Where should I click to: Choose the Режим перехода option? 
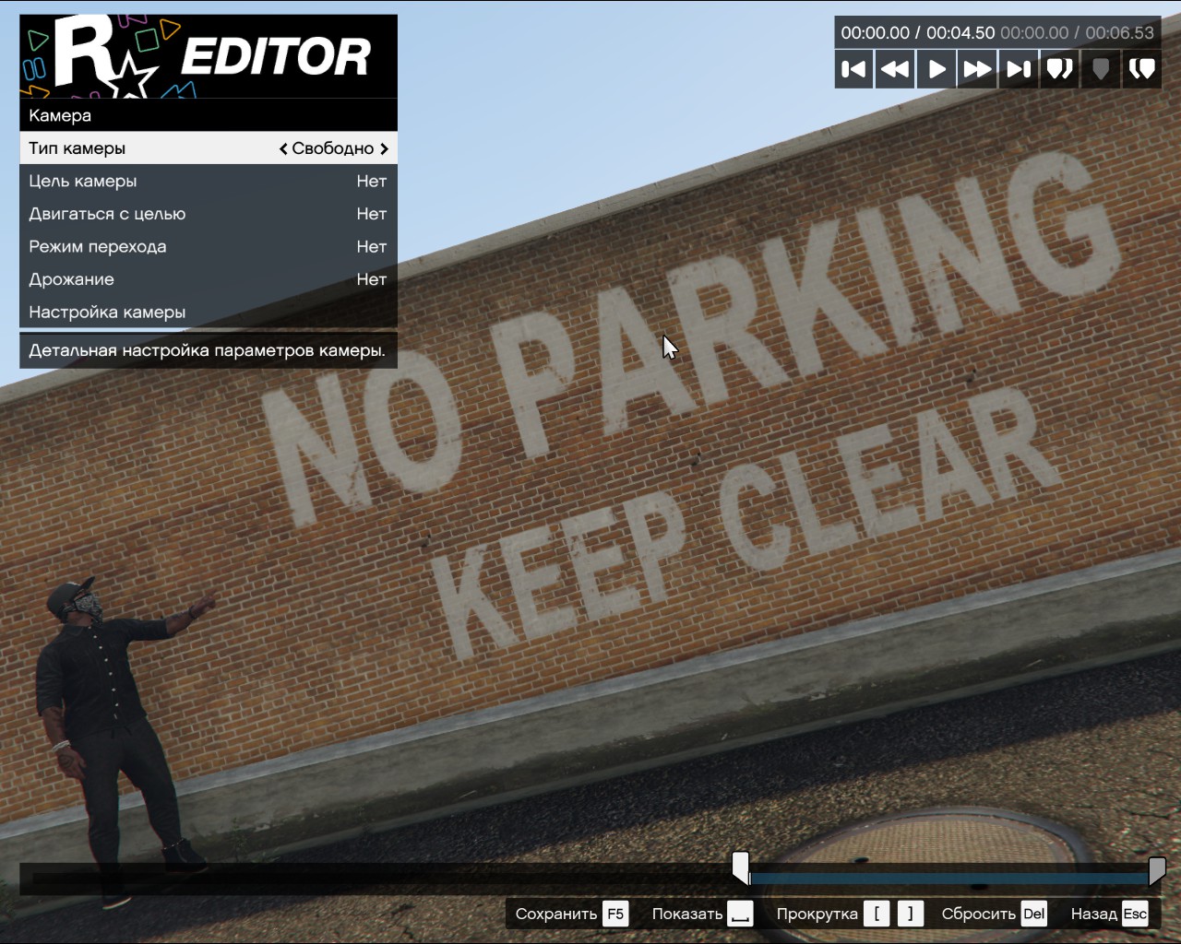209,247
